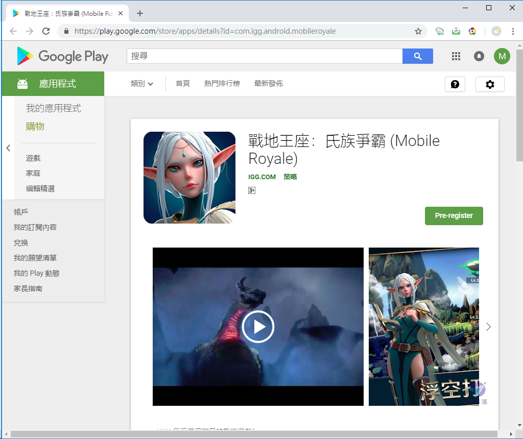Go to 家庭 in the sidebar
Image resolution: width=523 pixels, height=439 pixels.
tap(33, 174)
